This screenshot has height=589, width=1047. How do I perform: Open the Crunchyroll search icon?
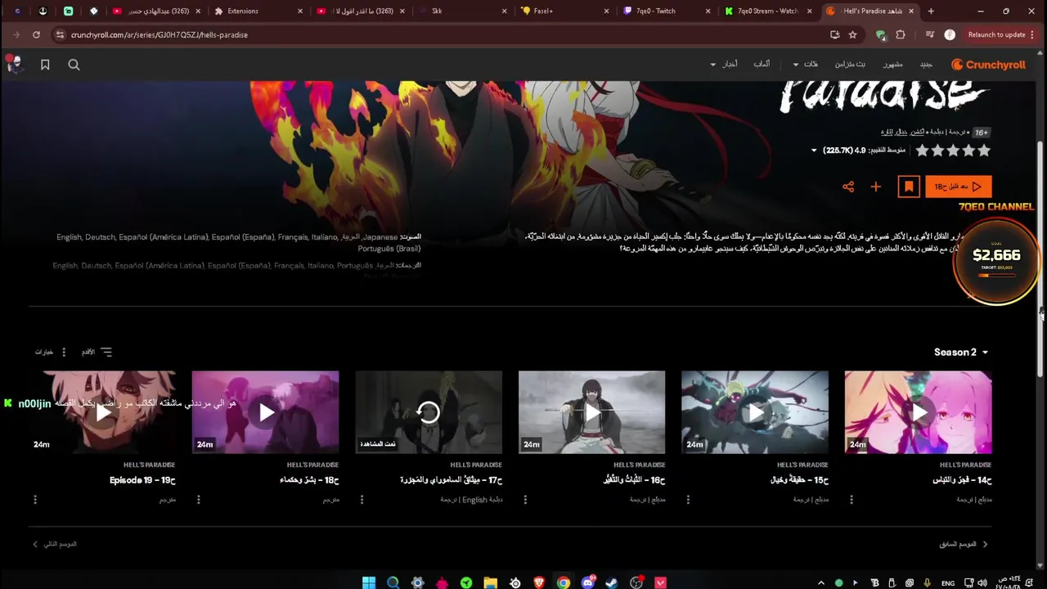pos(74,65)
